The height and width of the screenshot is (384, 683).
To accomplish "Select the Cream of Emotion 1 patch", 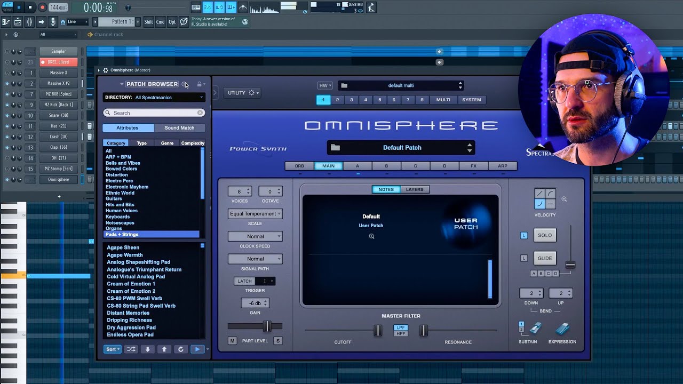I will click(131, 284).
